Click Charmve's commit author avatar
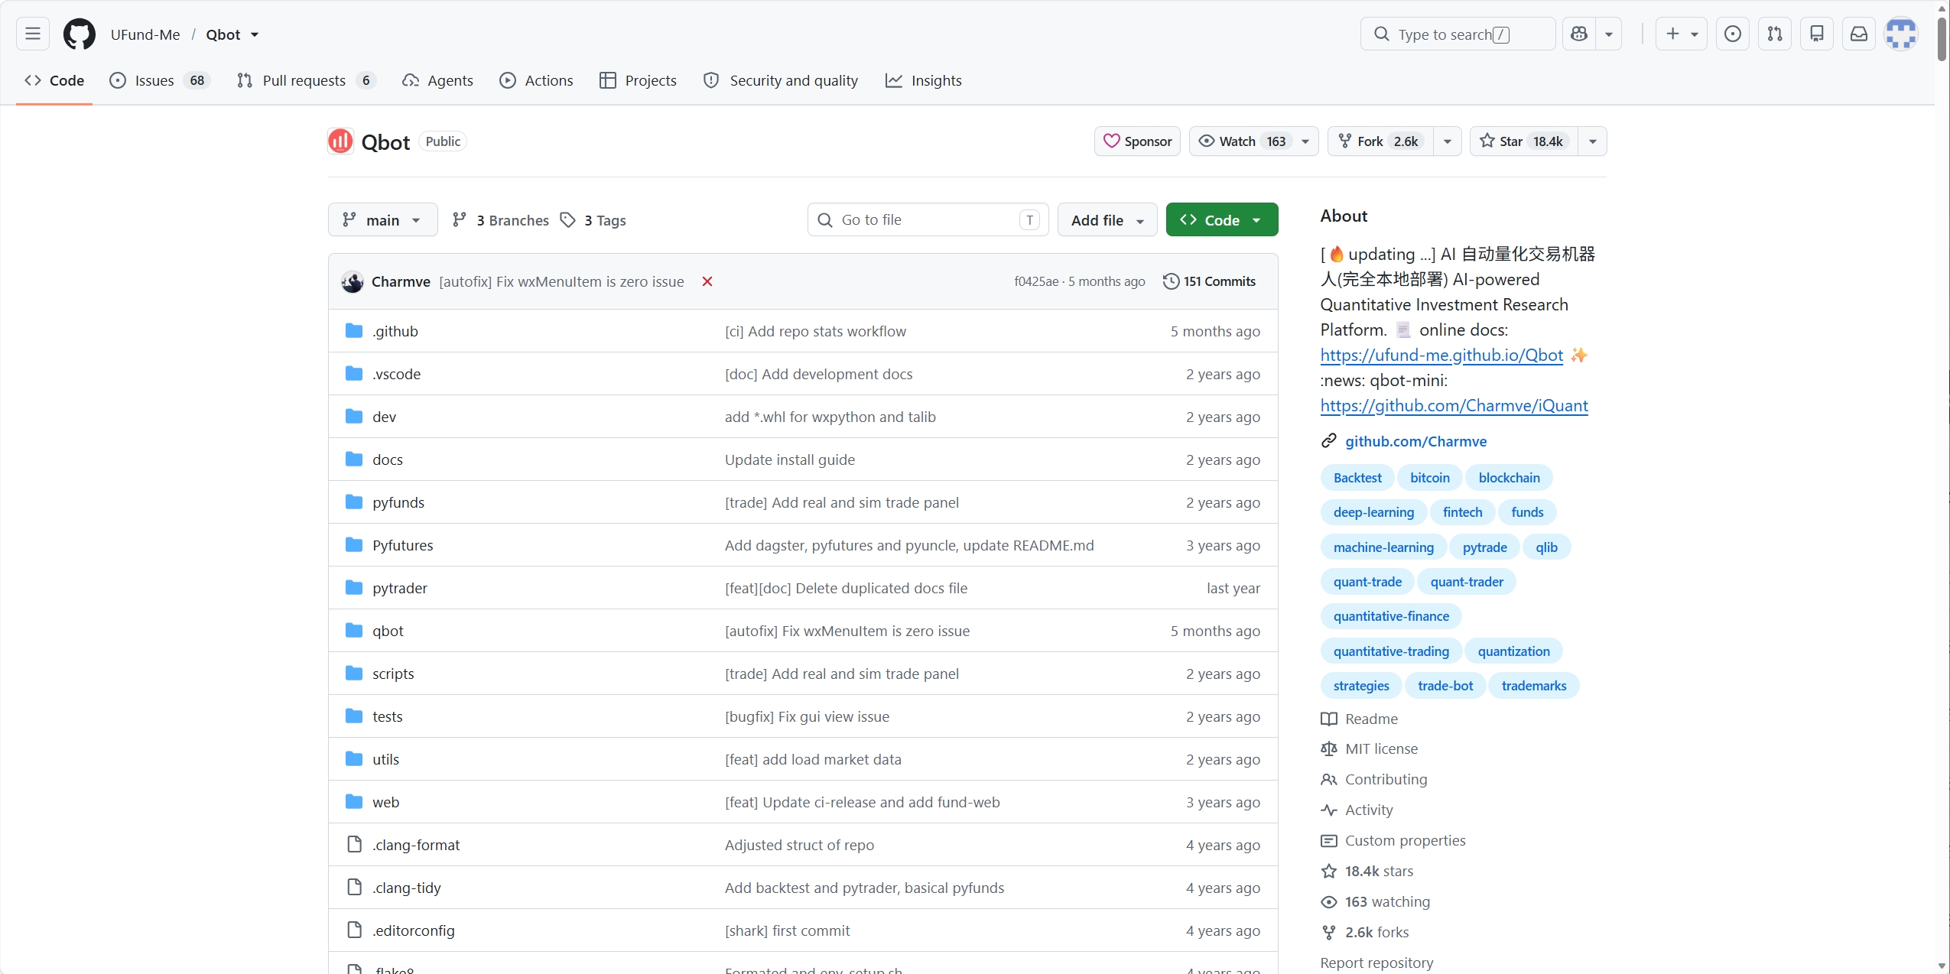This screenshot has height=974, width=1950. 353,281
